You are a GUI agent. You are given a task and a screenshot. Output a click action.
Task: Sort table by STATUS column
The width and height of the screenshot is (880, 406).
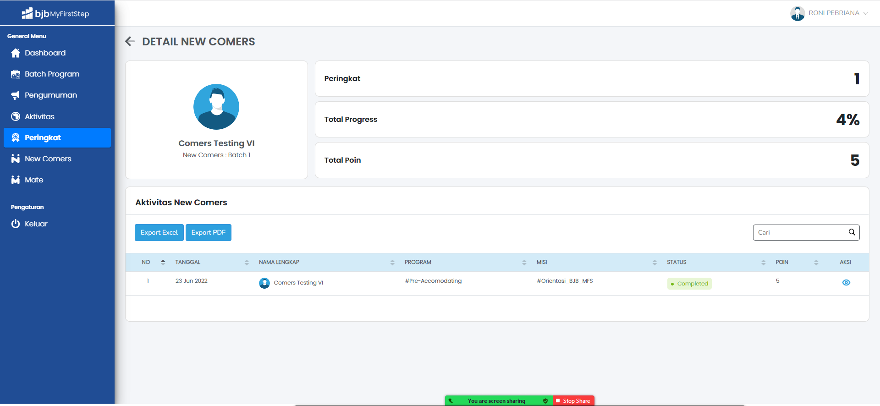pyautogui.click(x=764, y=262)
